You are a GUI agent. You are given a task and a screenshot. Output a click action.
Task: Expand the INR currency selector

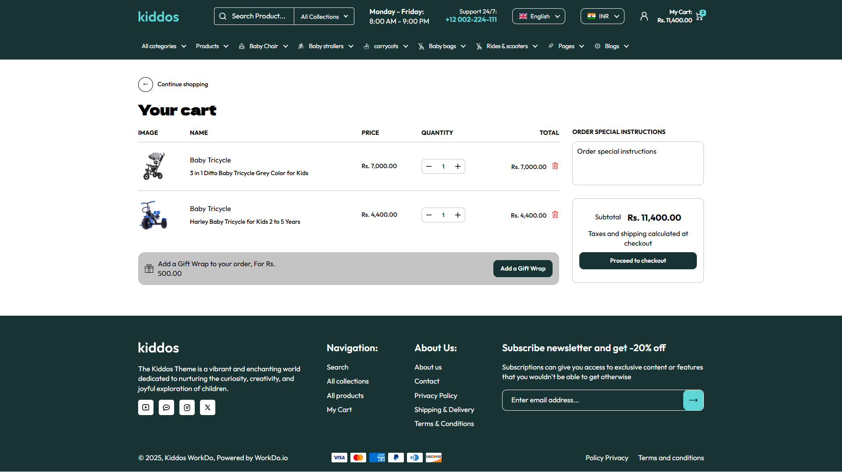602,16
